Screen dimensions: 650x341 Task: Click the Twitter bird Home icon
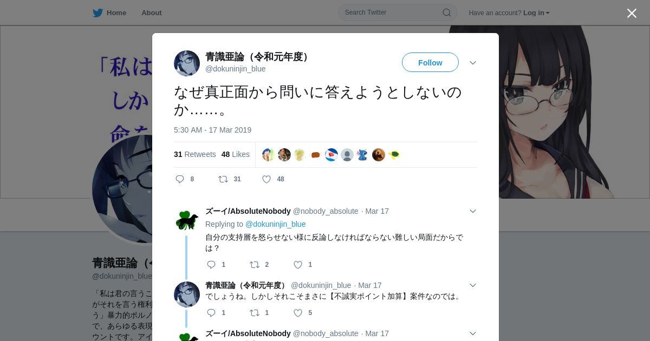click(97, 12)
